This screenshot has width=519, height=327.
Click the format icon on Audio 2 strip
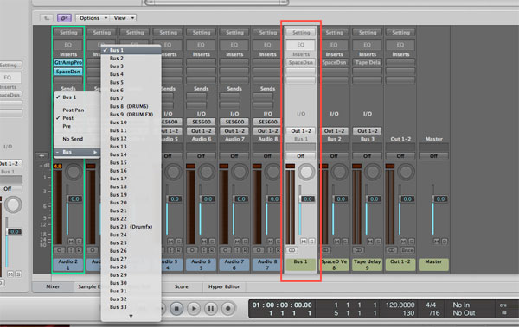59,250
